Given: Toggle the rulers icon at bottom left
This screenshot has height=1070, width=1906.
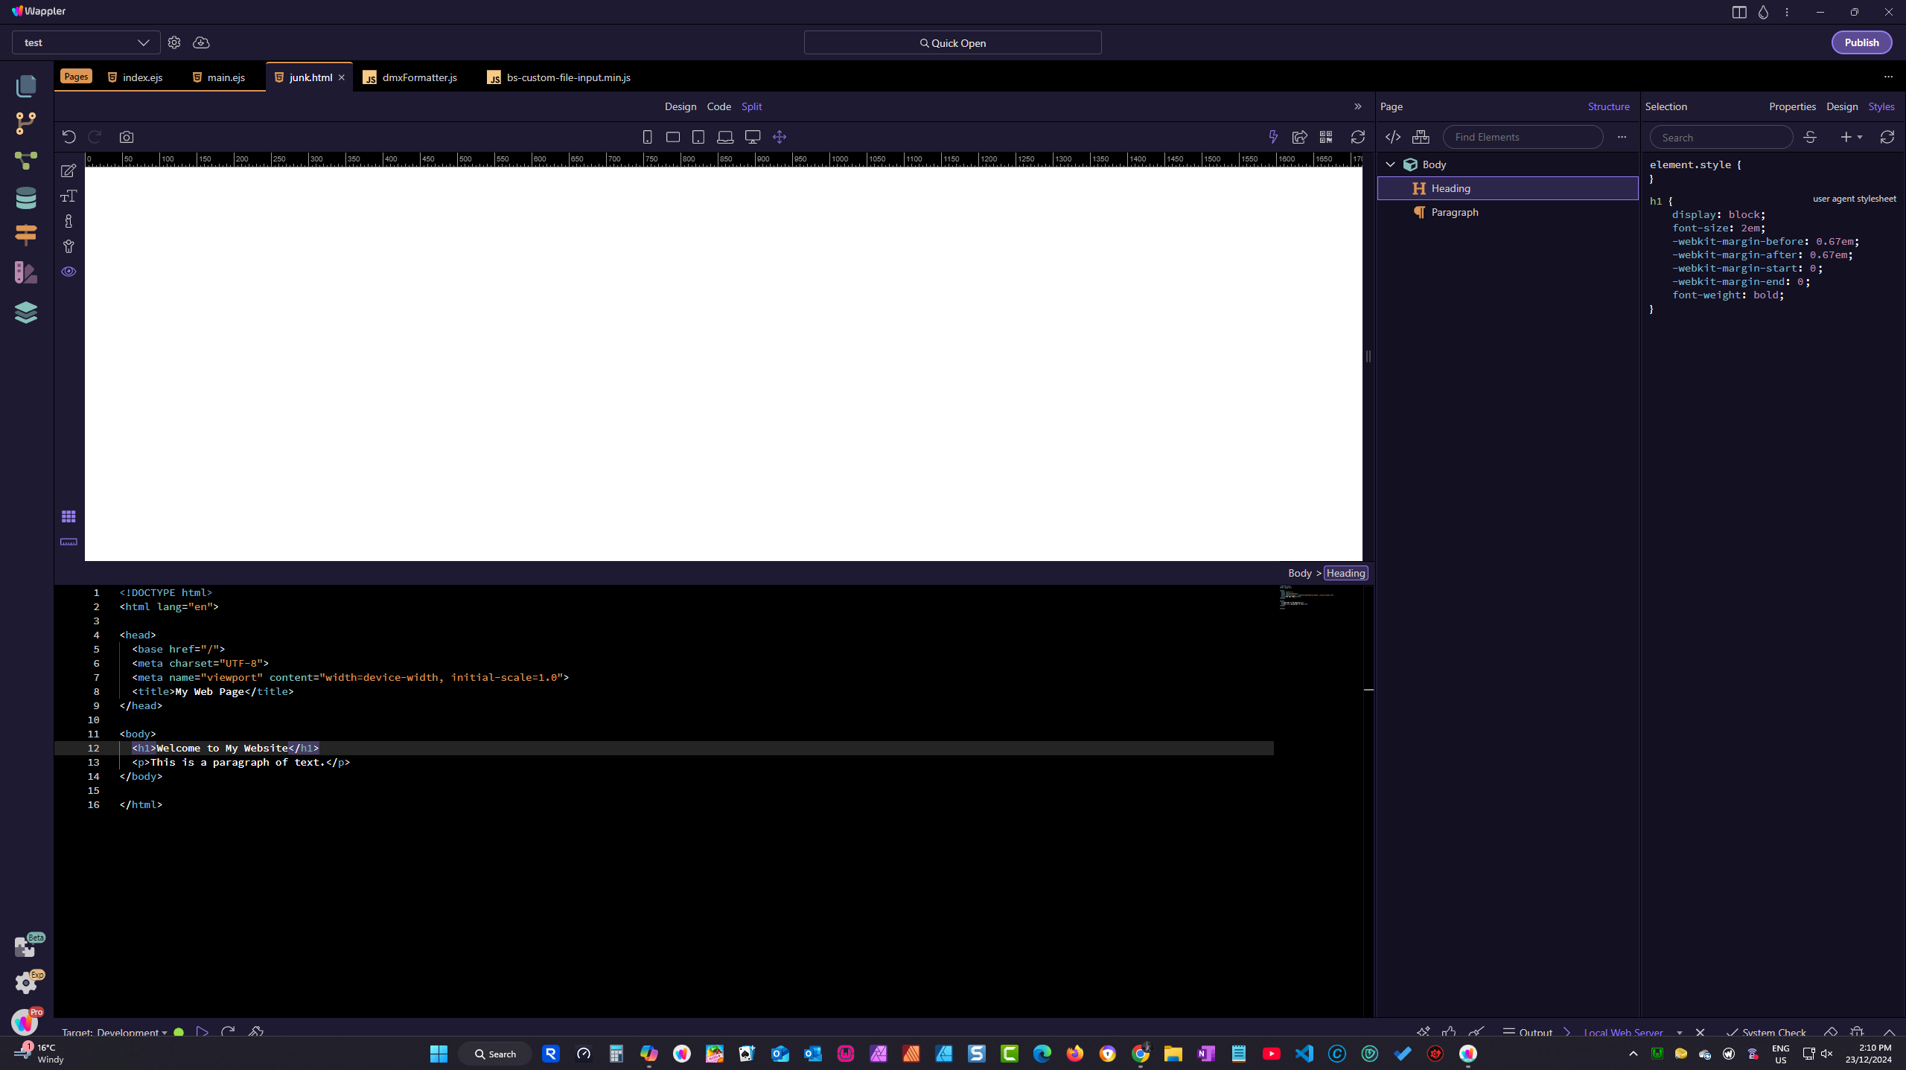Looking at the screenshot, I should click(x=68, y=542).
